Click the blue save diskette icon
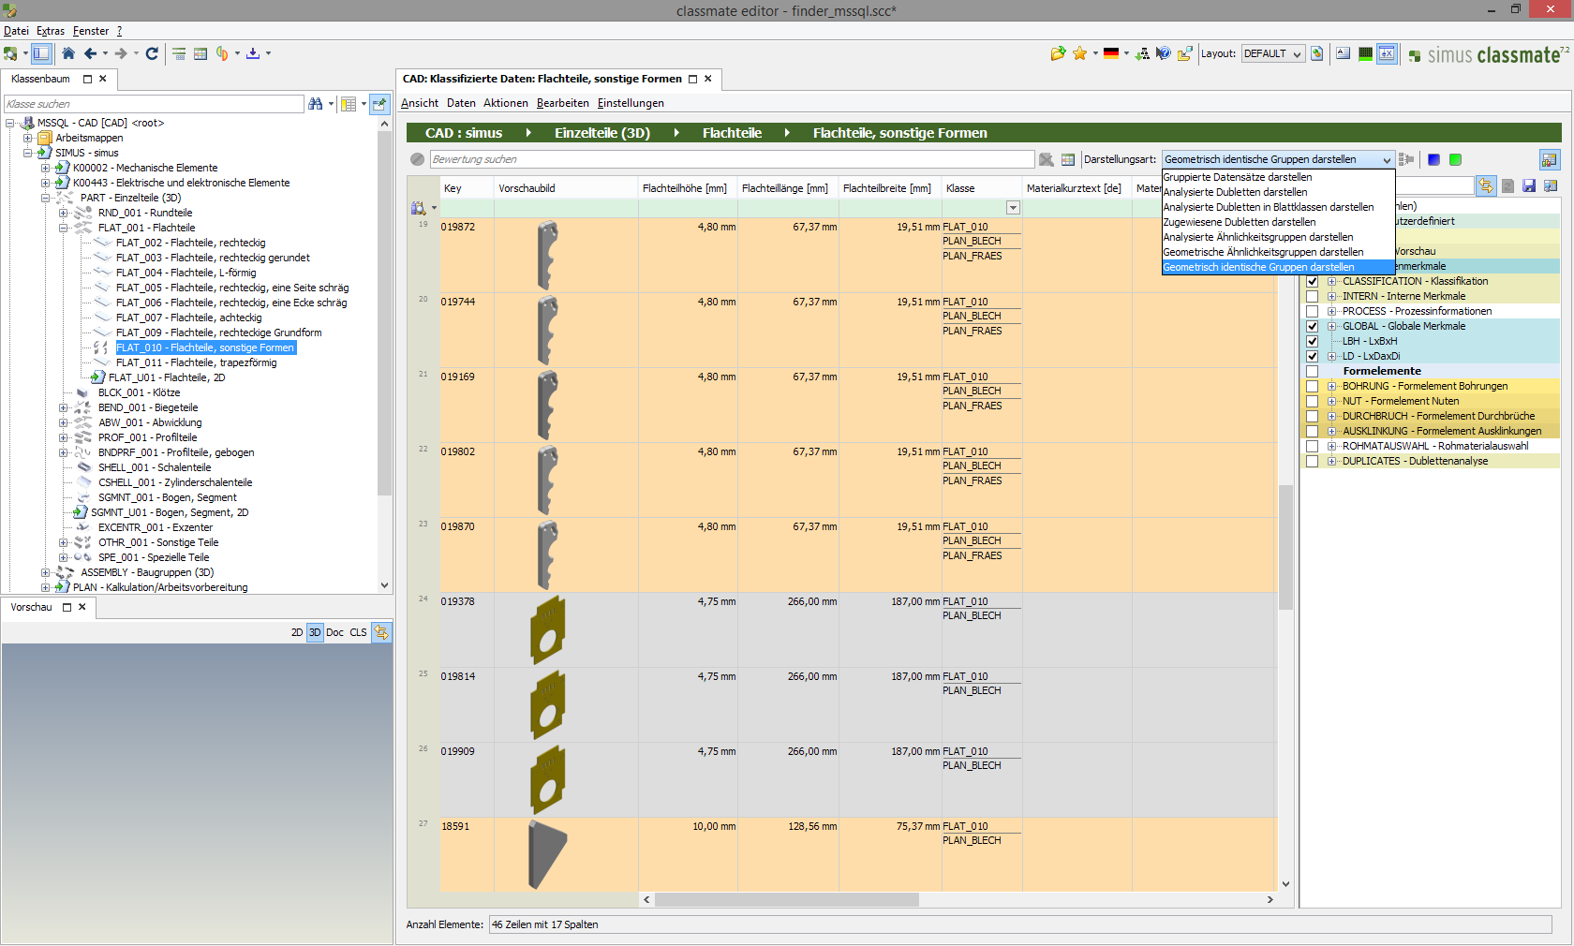The image size is (1574, 946). click(x=1529, y=185)
